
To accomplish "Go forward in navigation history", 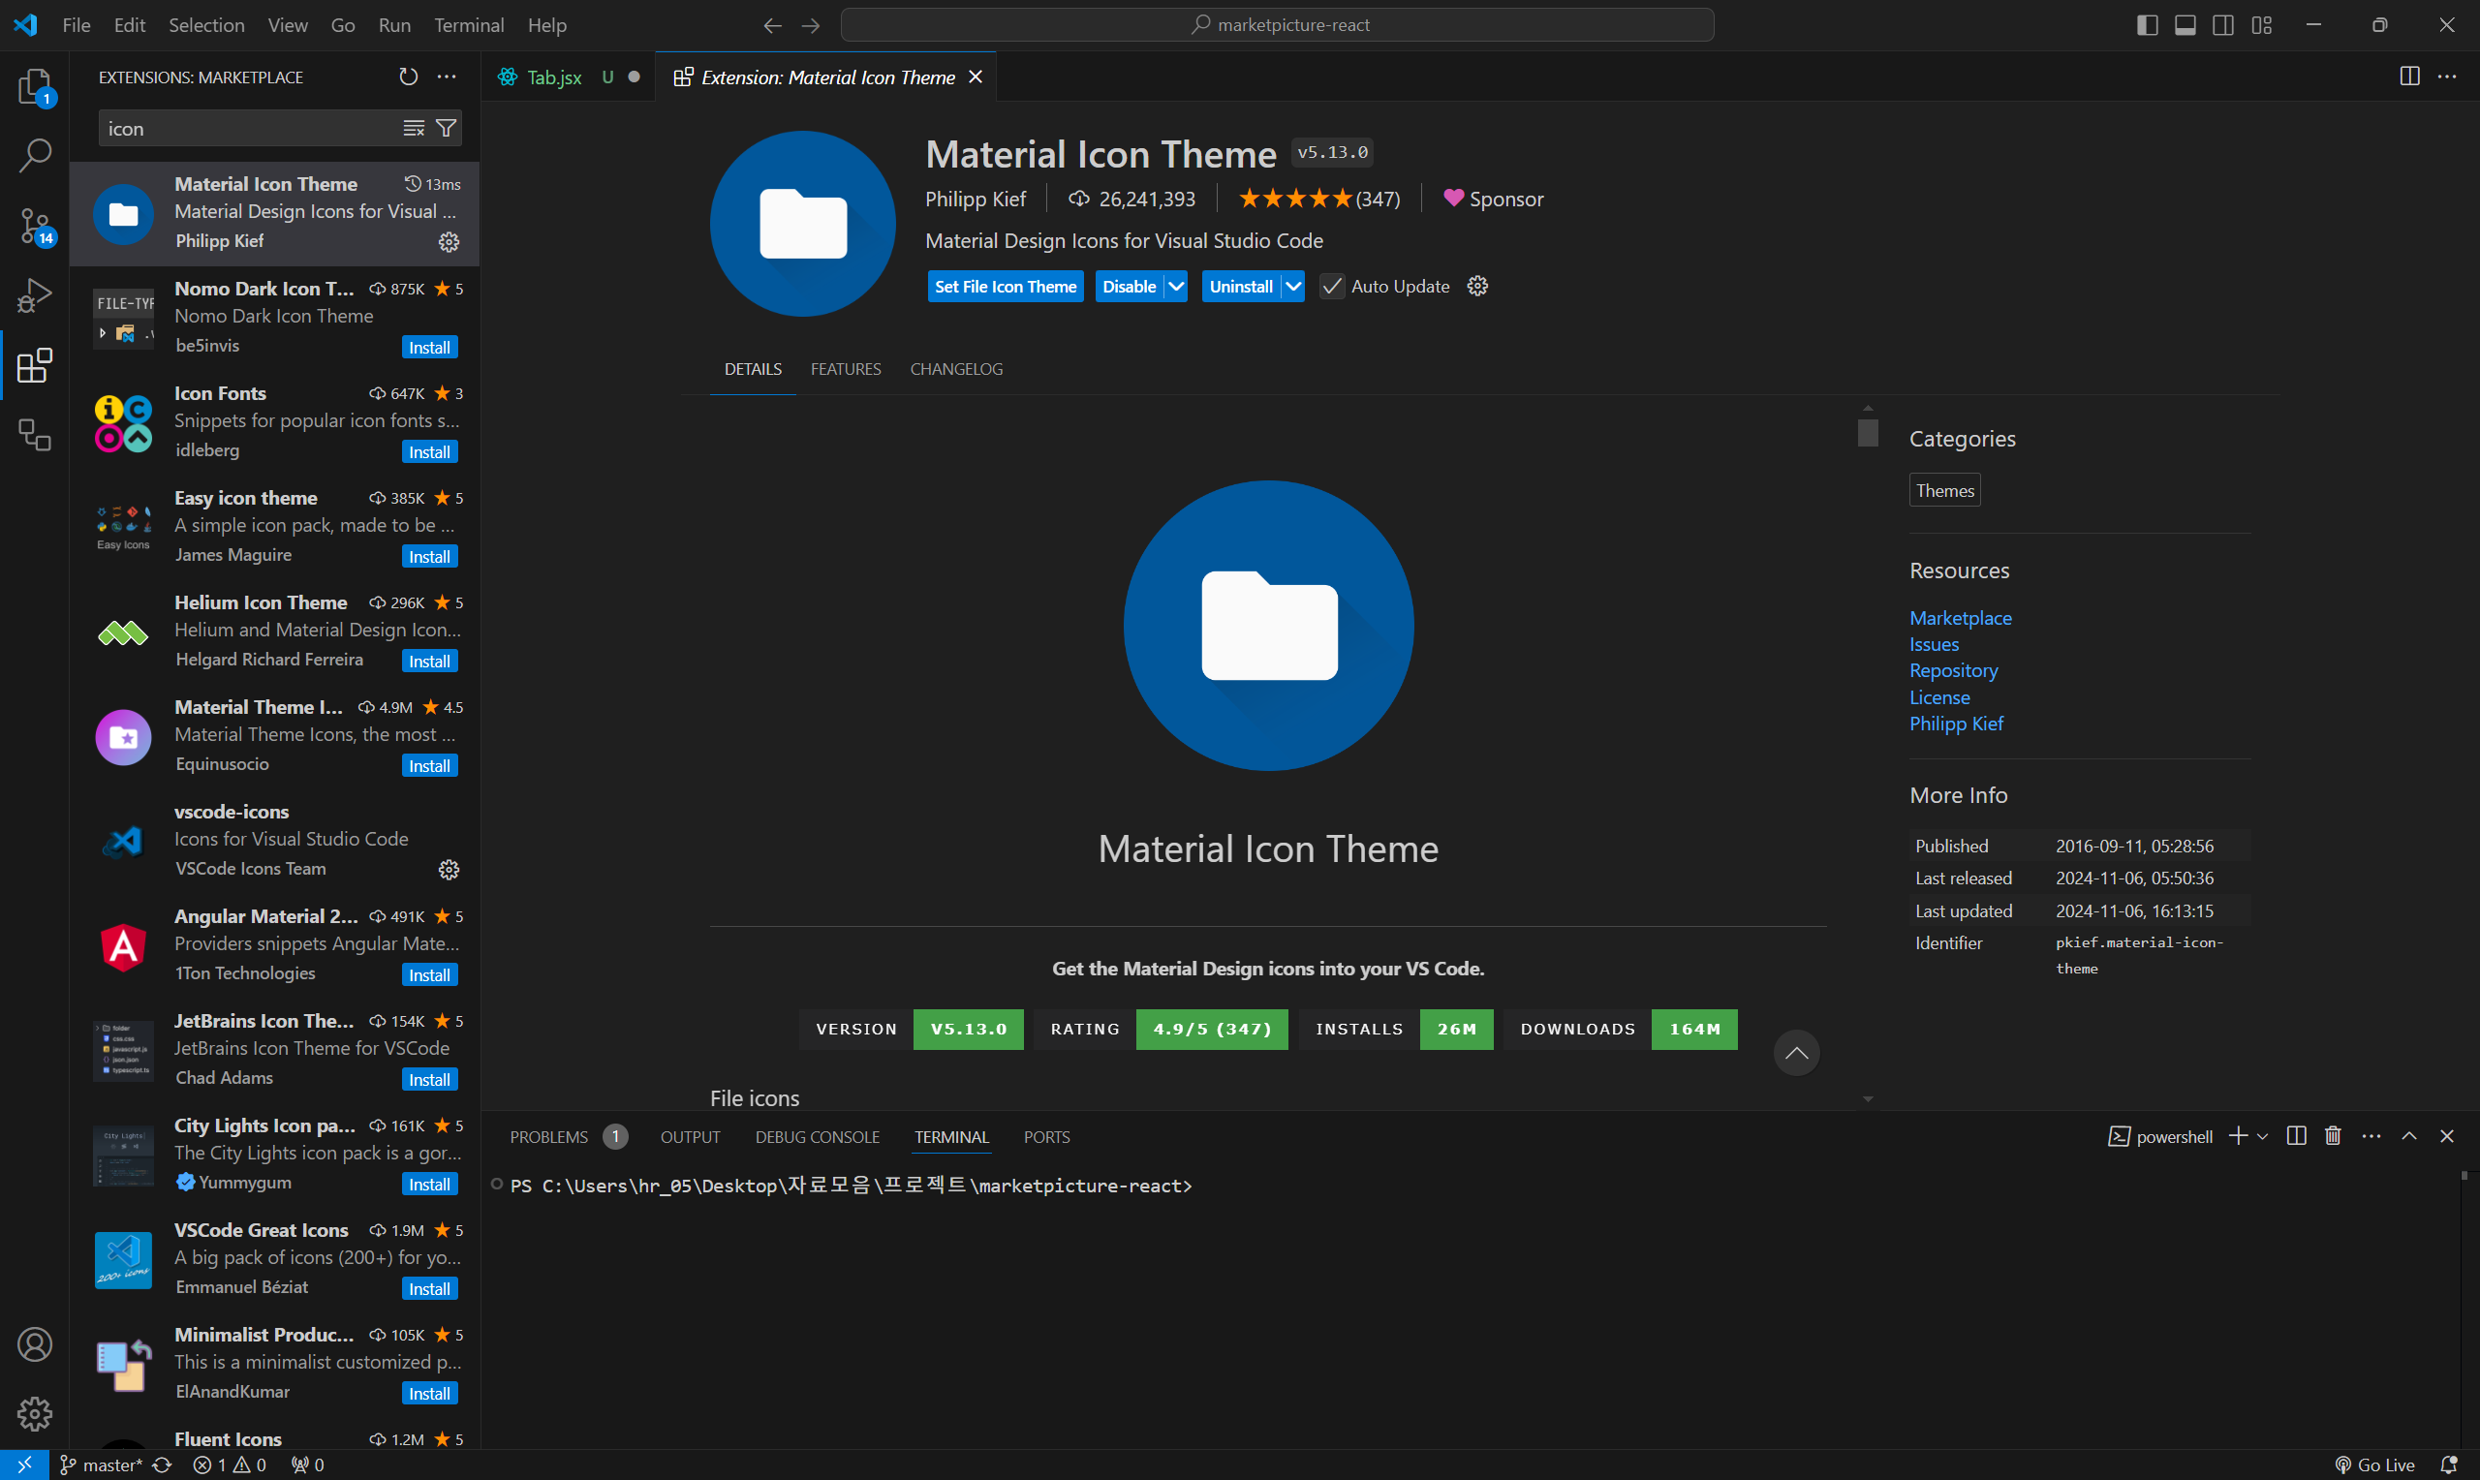I will click(811, 25).
